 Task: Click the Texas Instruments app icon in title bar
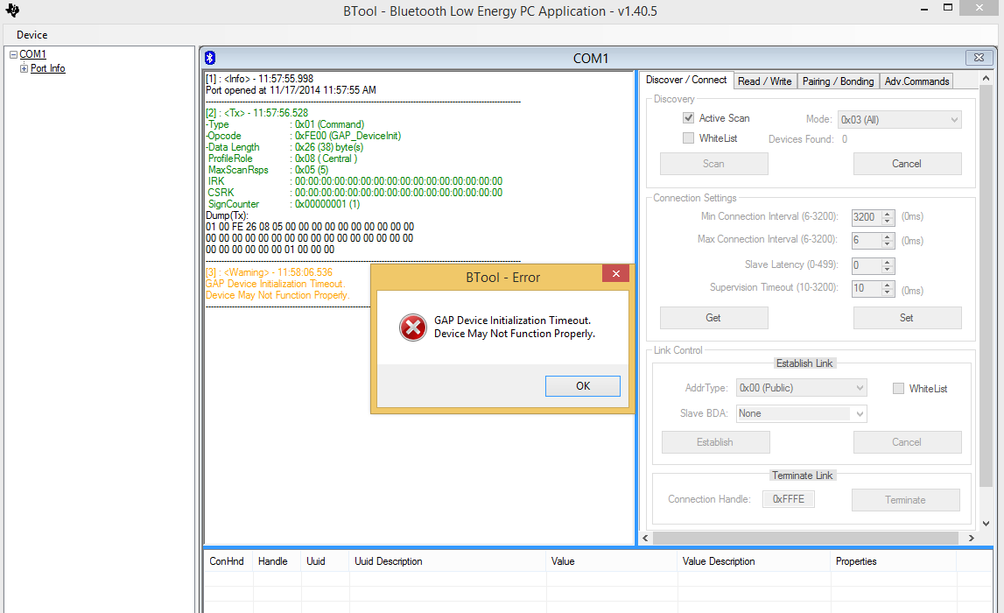(x=12, y=11)
